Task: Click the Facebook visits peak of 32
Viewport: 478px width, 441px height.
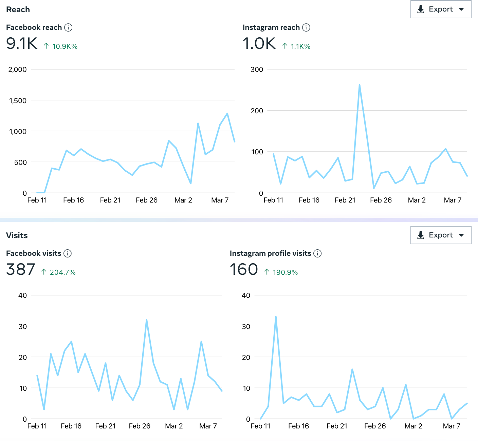Action: [147, 320]
